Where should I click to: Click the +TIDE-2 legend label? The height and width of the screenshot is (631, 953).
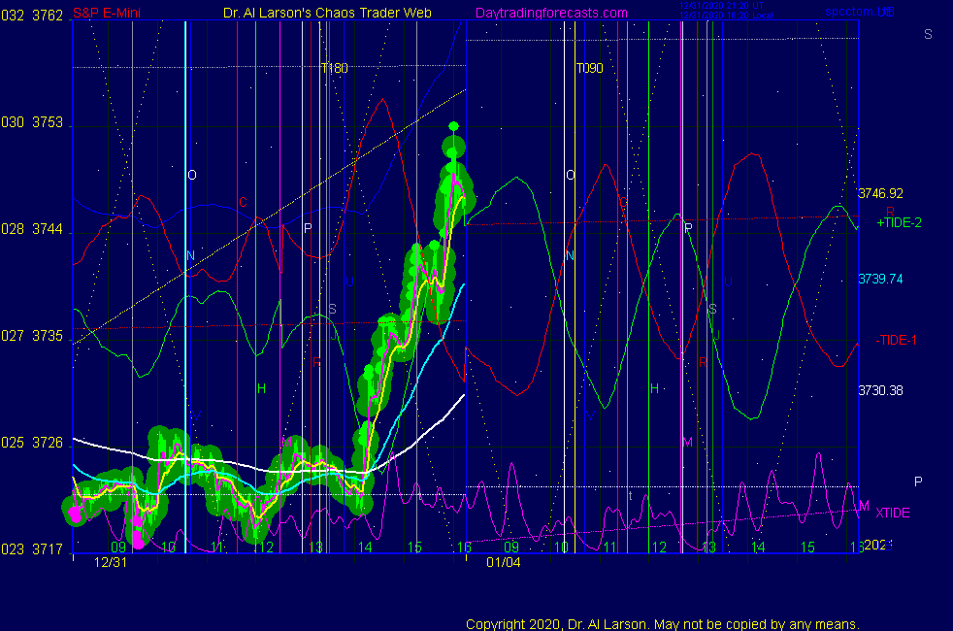(x=899, y=222)
